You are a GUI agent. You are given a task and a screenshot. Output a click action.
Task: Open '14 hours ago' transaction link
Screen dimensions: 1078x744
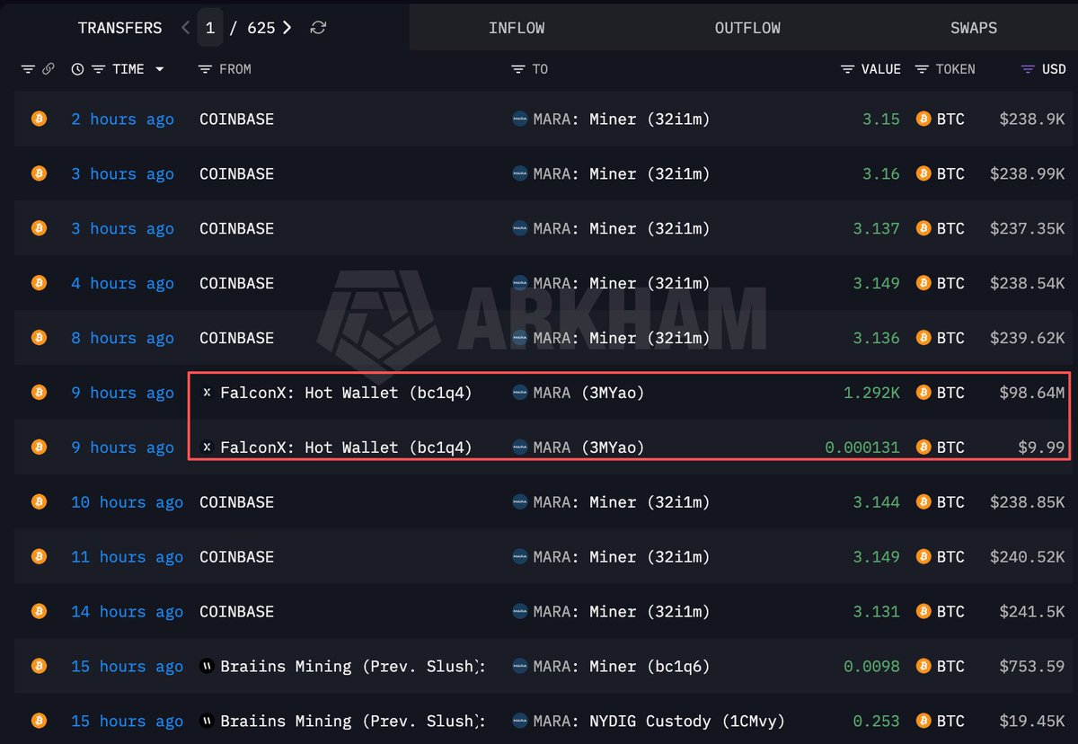pyautogui.click(x=127, y=613)
